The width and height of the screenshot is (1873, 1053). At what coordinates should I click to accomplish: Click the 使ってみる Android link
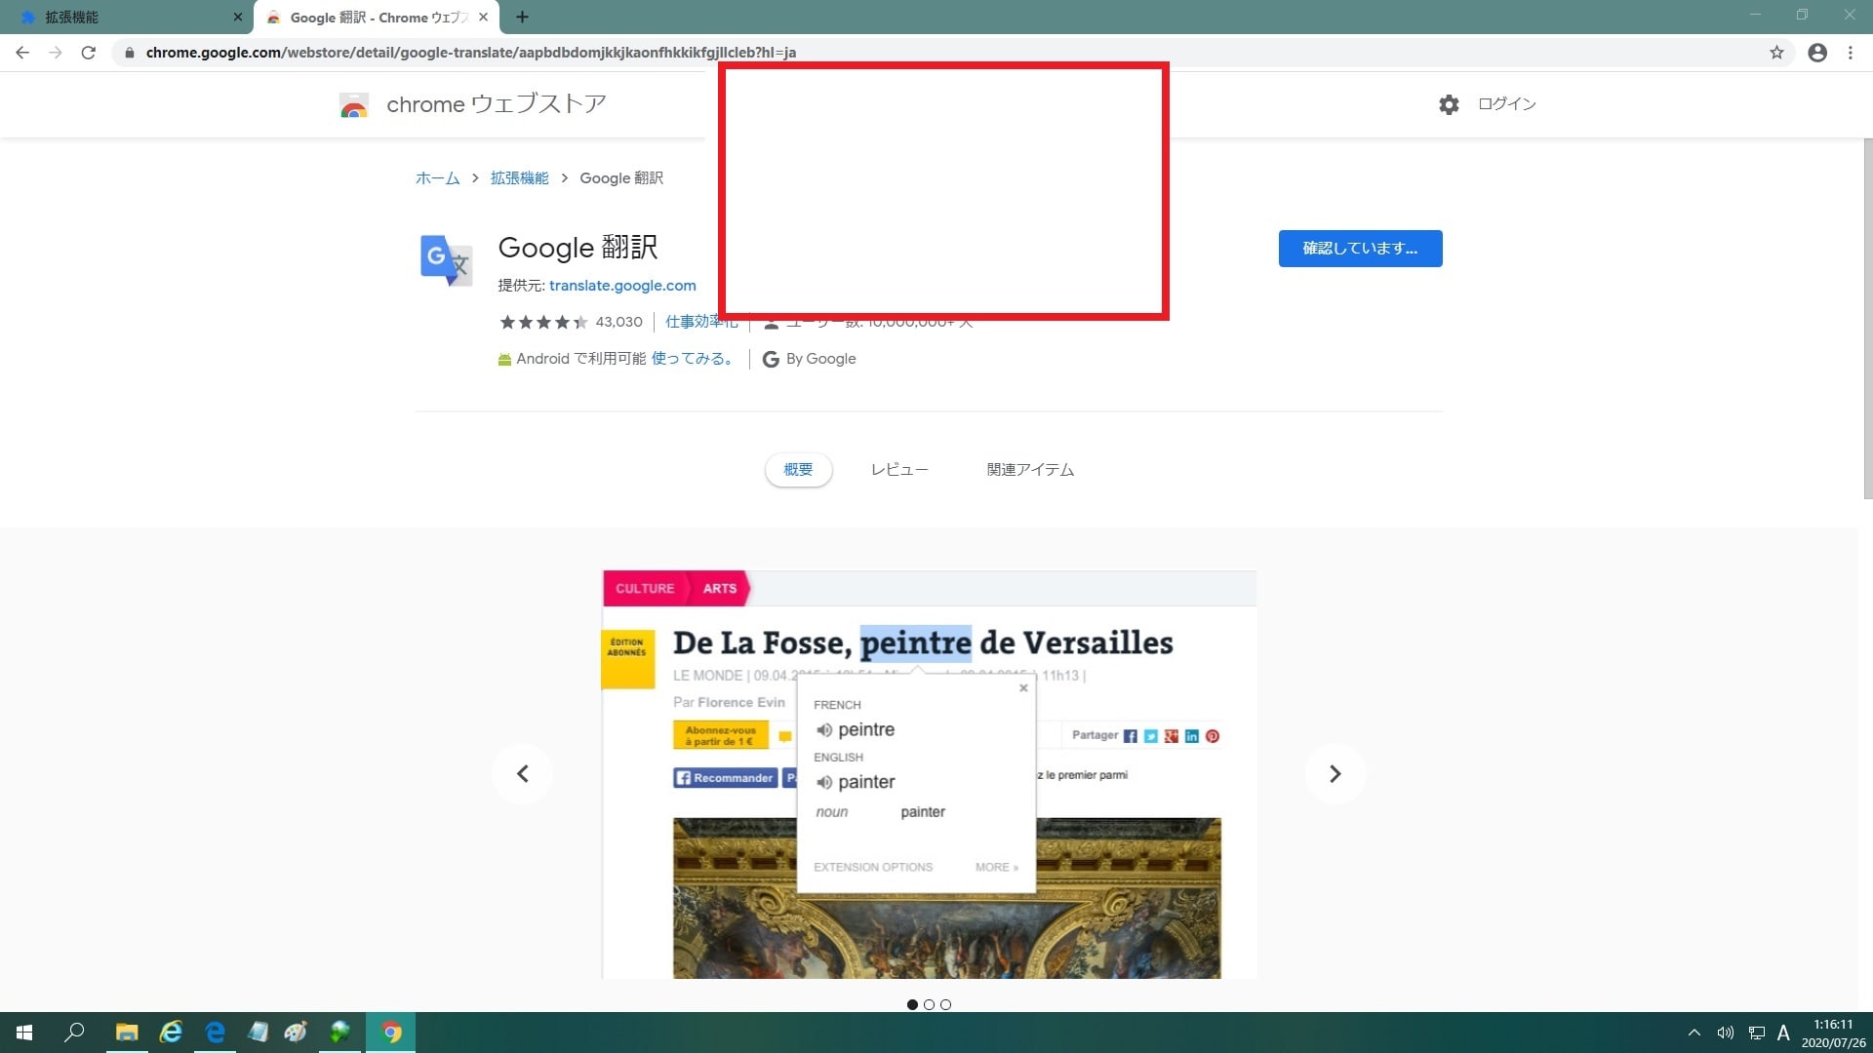pyautogui.click(x=694, y=359)
